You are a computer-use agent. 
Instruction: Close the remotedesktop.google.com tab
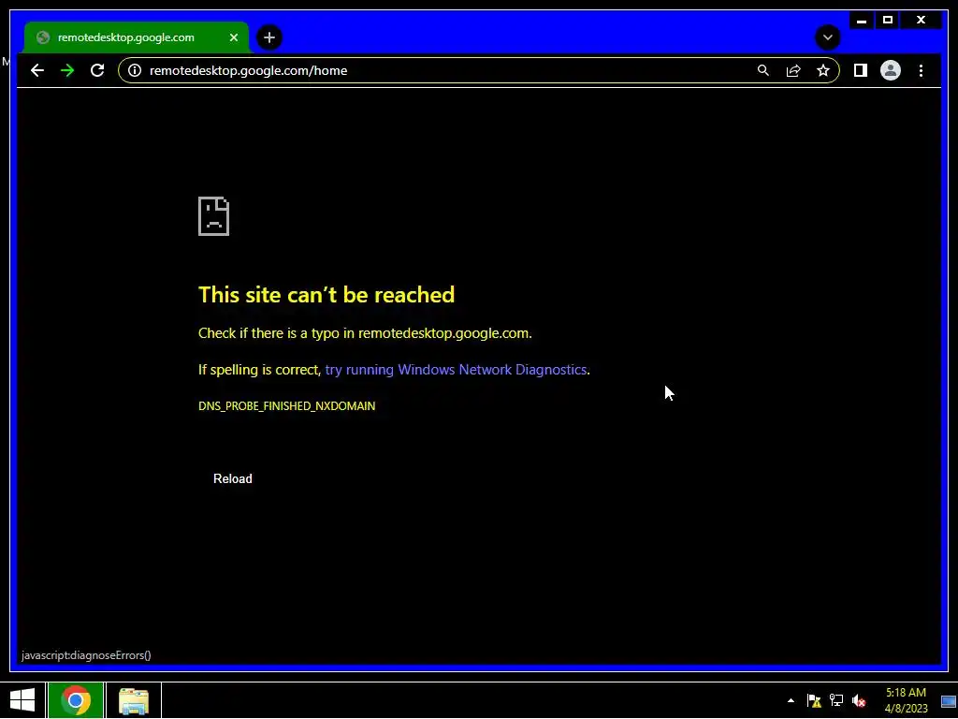(233, 37)
